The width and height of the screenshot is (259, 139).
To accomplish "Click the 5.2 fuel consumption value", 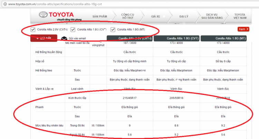I will click(x=176, y=135).
